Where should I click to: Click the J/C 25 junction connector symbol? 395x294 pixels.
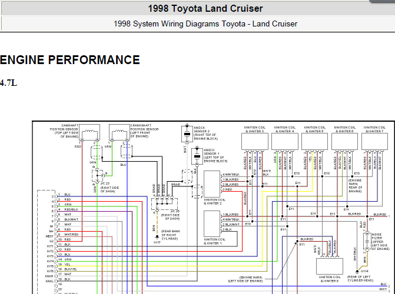(x=164, y=204)
